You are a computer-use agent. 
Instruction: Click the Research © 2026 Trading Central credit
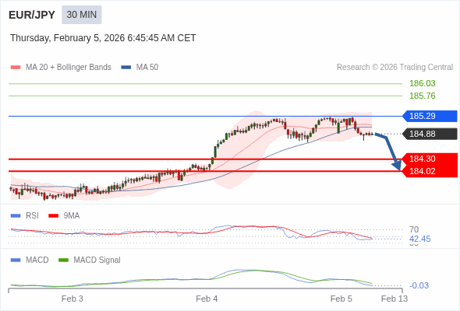pyautogui.click(x=395, y=68)
